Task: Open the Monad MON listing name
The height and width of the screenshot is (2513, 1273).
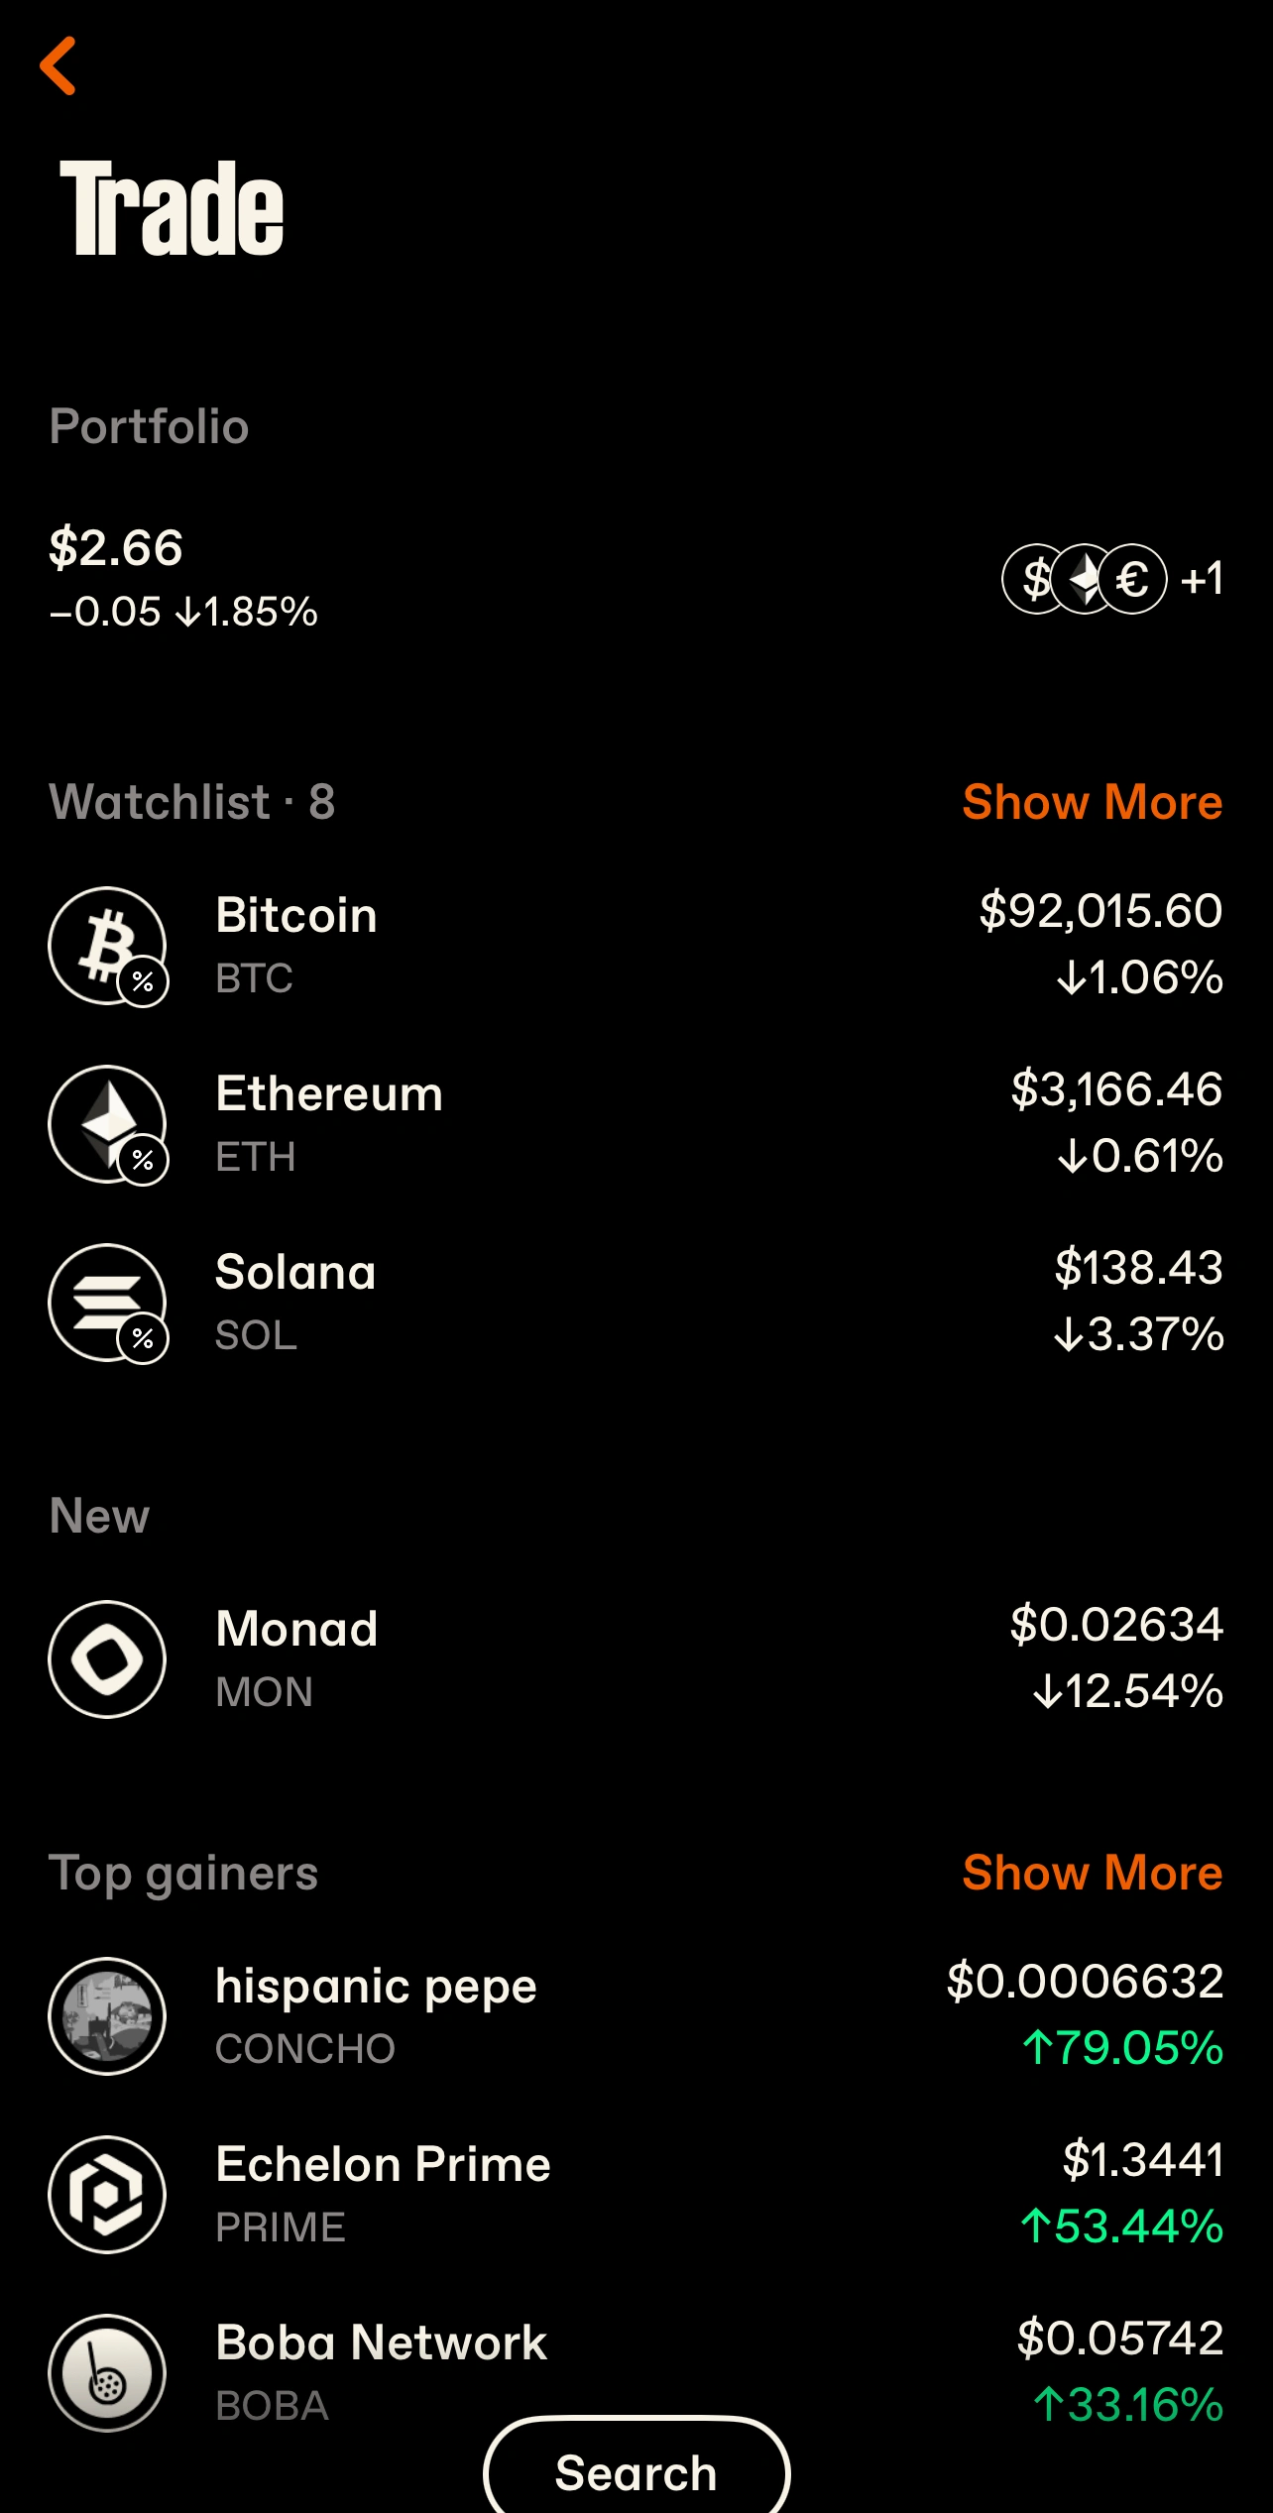Action: [x=296, y=1630]
